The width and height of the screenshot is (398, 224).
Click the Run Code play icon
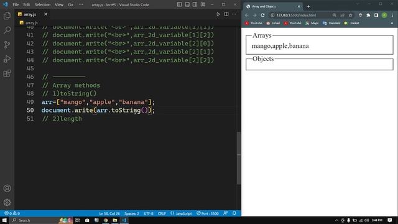(218, 14)
